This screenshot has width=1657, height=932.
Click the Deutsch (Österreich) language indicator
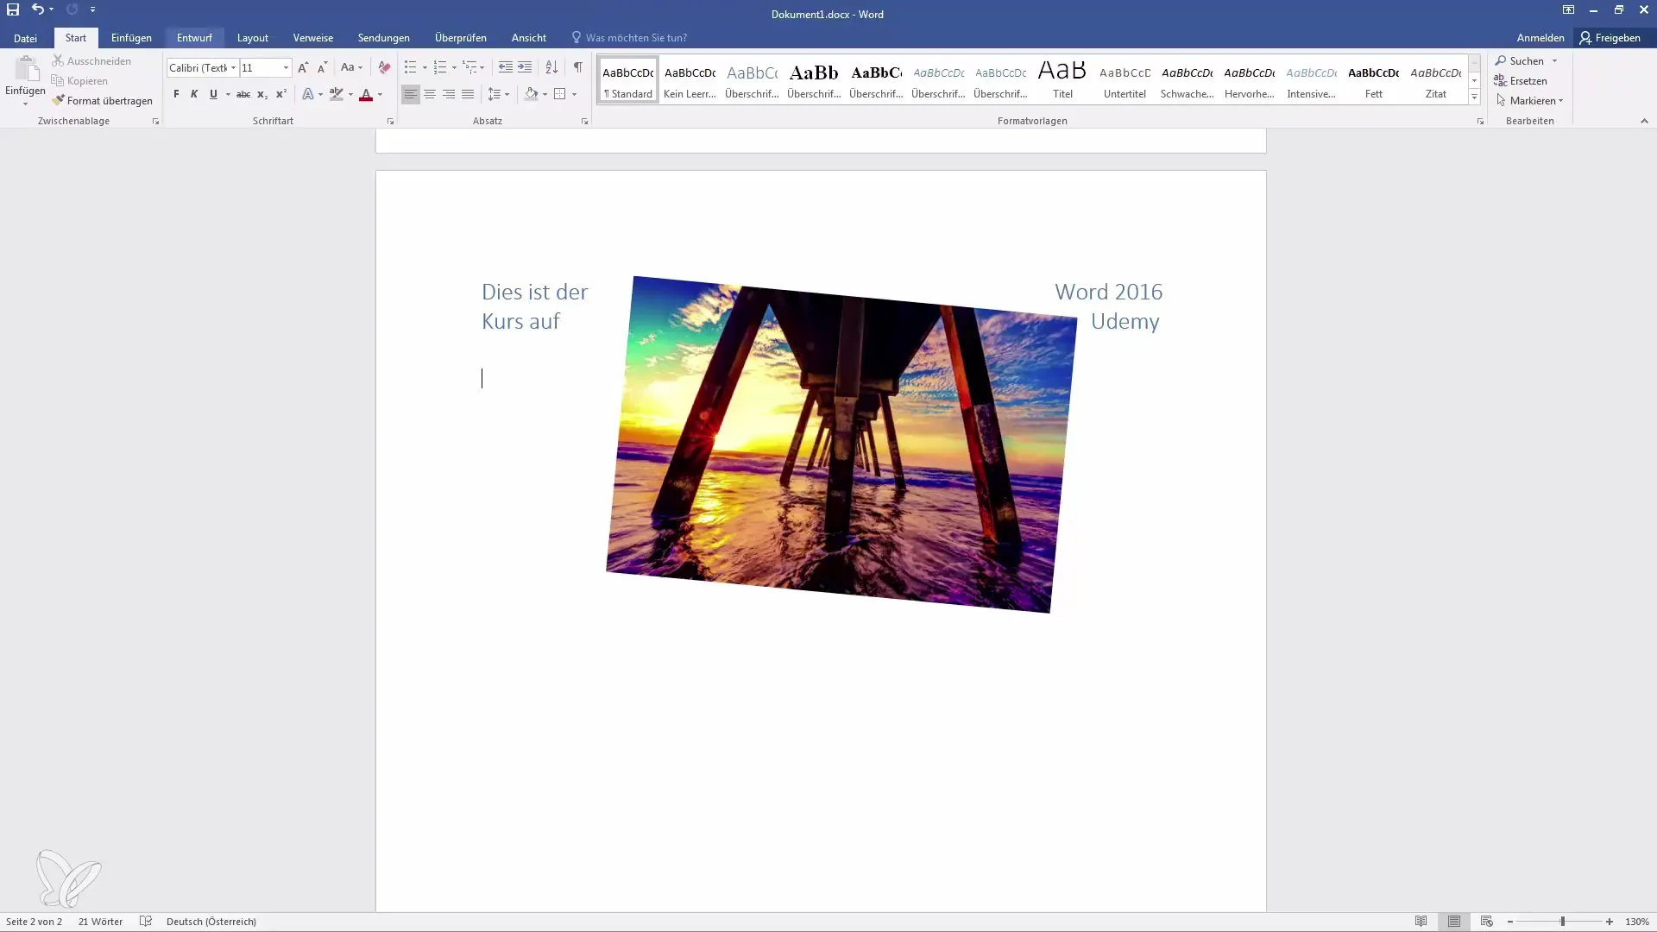211,922
